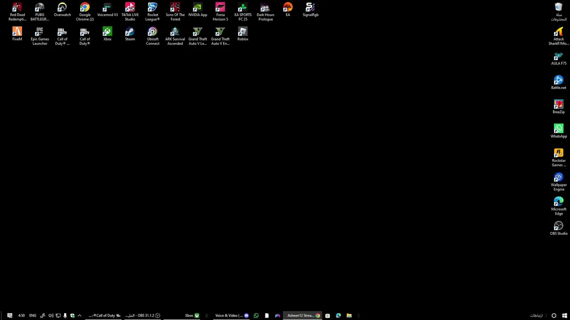The height and width of the screenshot is (320, 570).
Task: Select the EA SPORTS FC 25 icon
Action: (243, 12)
